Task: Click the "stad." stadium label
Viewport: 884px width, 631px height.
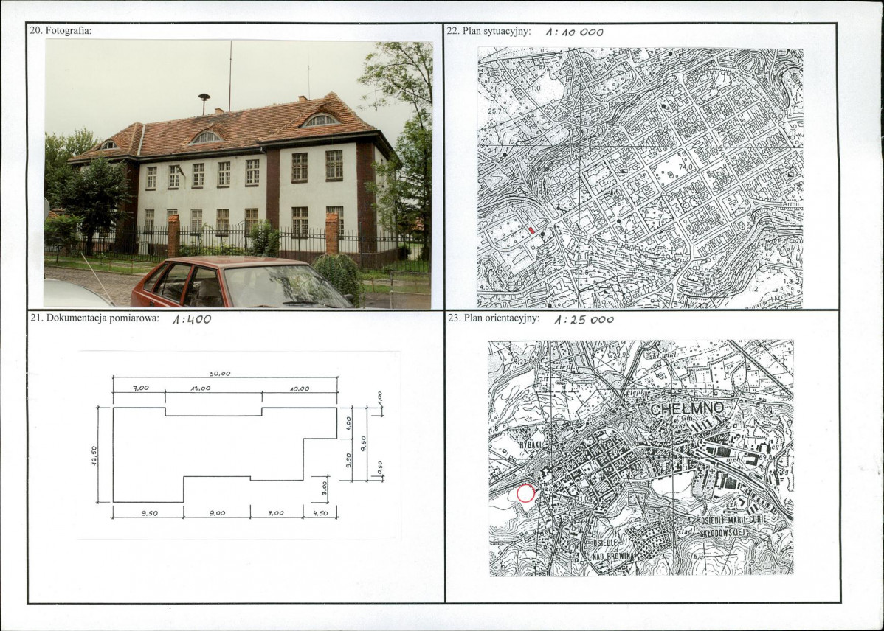Action: pyautogui.click(x=685, y=531)
